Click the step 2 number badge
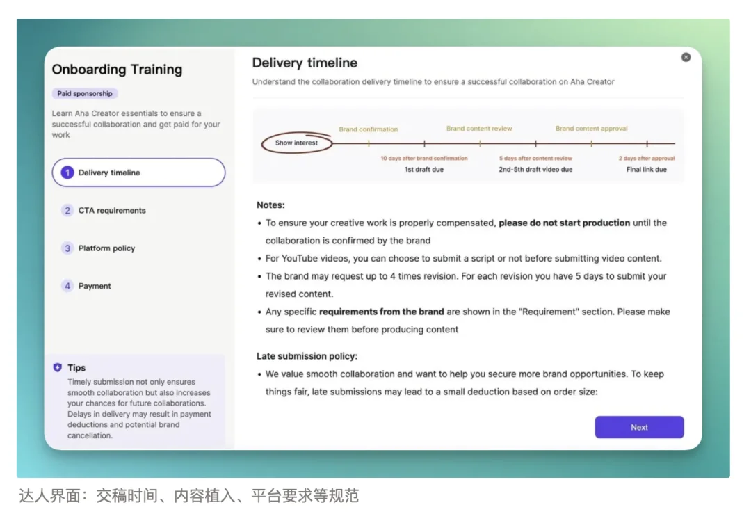Screen dimensions: 751x521 67,210
